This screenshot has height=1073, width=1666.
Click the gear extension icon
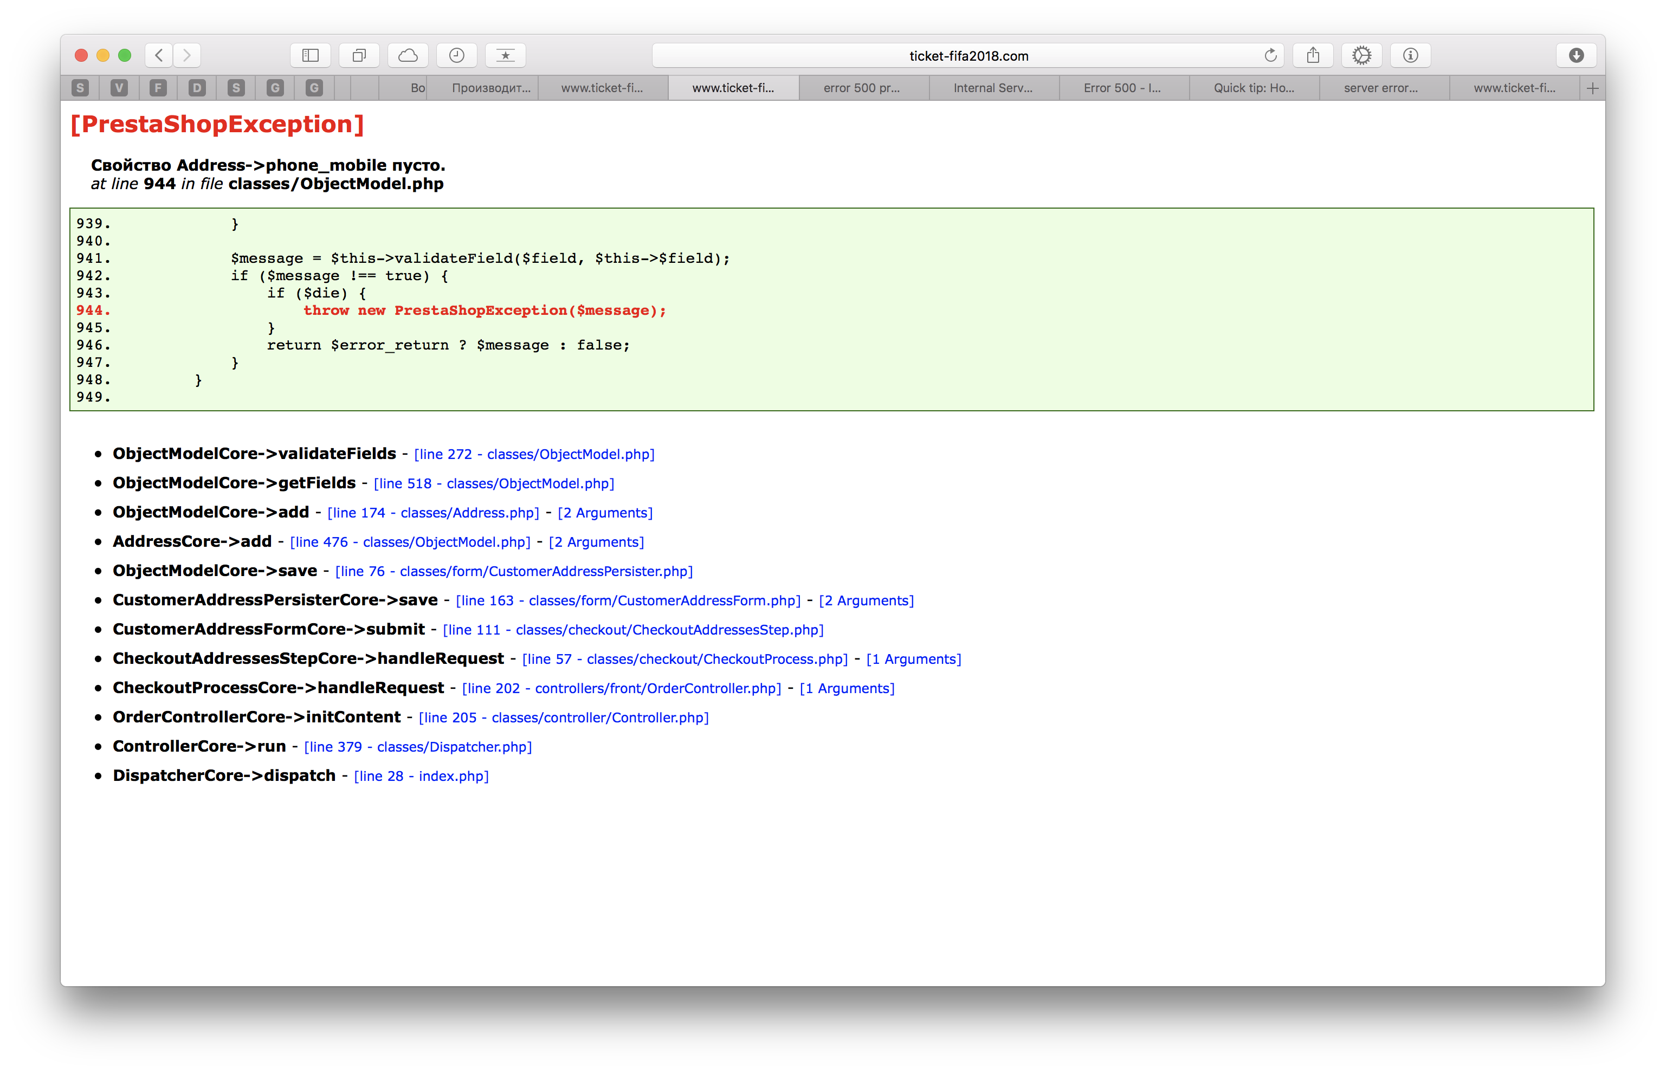[x=1362, y=55]
